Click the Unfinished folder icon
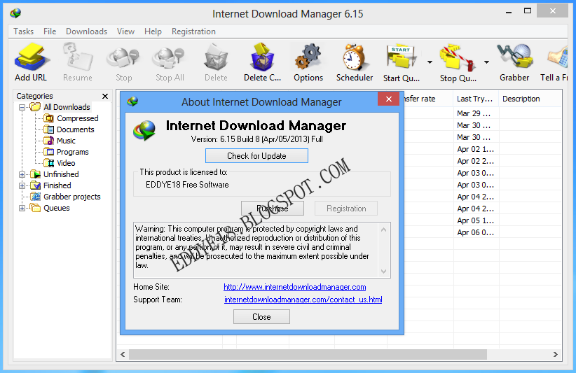 36,174
